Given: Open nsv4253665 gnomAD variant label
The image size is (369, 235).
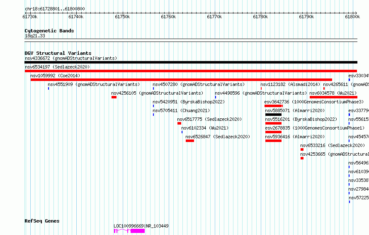Looking at the screenshot, I should pyautogui.click(x=335, y=154).
